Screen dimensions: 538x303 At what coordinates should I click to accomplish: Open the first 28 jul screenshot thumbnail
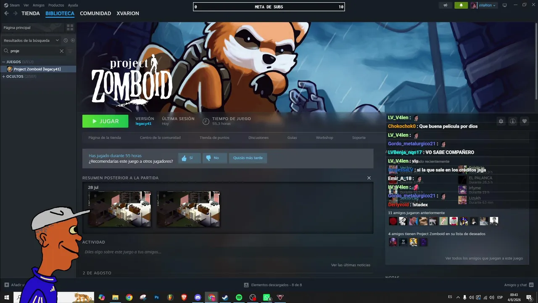[119, 209]
